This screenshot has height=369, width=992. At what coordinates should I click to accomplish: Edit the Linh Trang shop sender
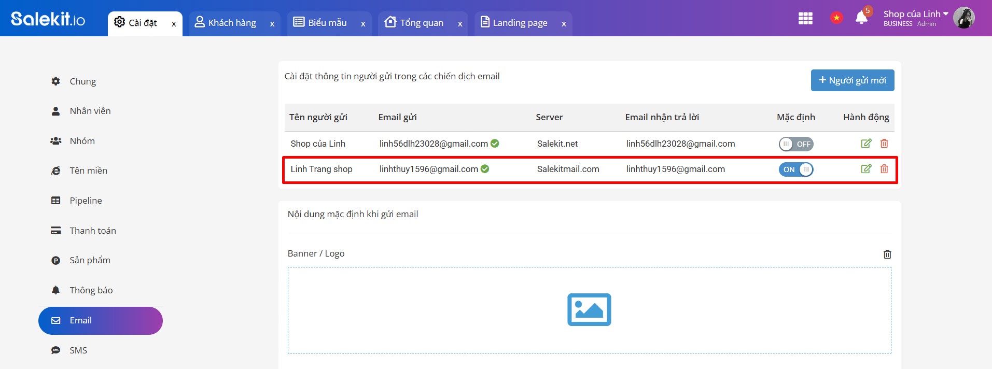pyautogui.click(x=866, y=169)
